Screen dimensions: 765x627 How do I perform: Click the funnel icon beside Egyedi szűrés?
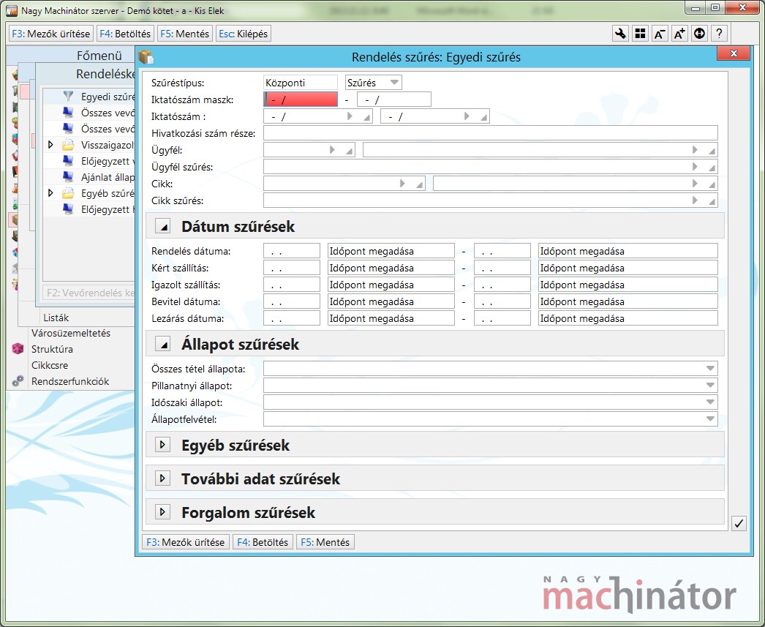pyautogui.click(x=68, y=96)
